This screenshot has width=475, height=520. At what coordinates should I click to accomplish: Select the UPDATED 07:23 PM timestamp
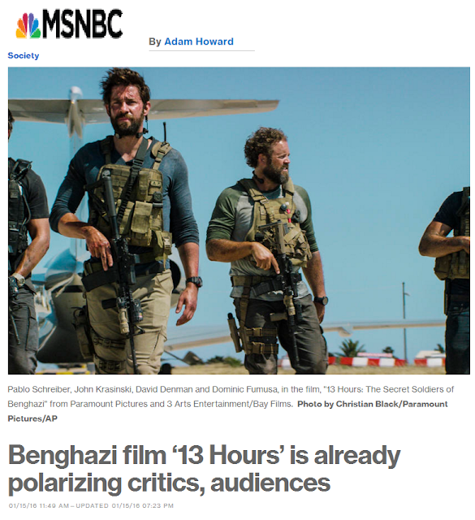(124, 505)
